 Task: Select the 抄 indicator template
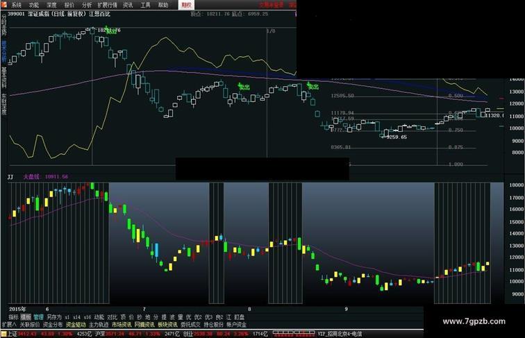(140, 317)
